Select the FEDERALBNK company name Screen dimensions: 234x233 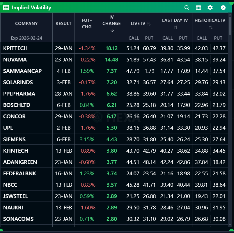pyautogui.click(x=19, y=173)
